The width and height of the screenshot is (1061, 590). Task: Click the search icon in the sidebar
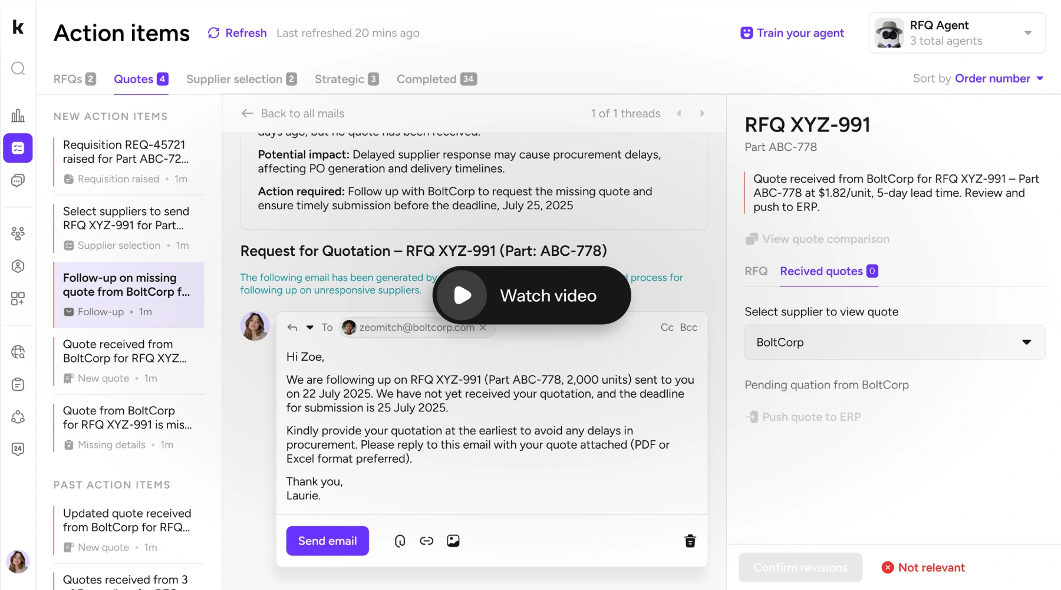18,69
